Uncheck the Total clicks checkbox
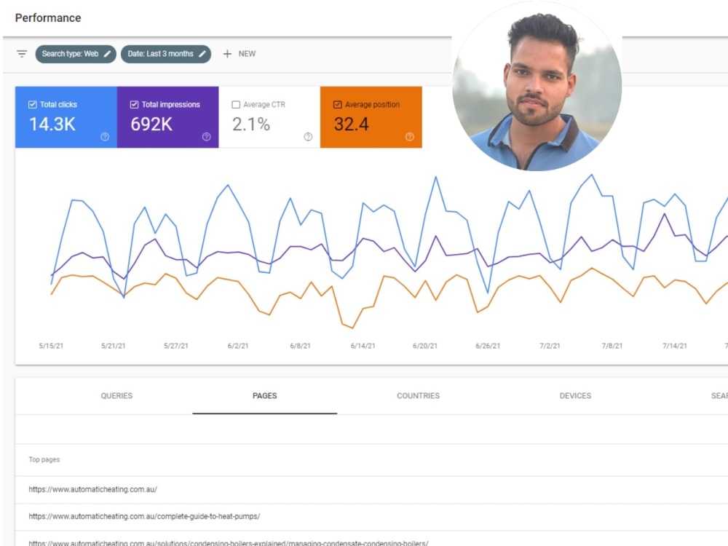Viewport: 728px width, 546px height. click(x=33, y=104)
